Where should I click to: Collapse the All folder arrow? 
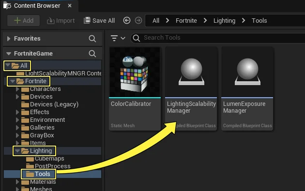pyautogui.click(x=8, y=65)
